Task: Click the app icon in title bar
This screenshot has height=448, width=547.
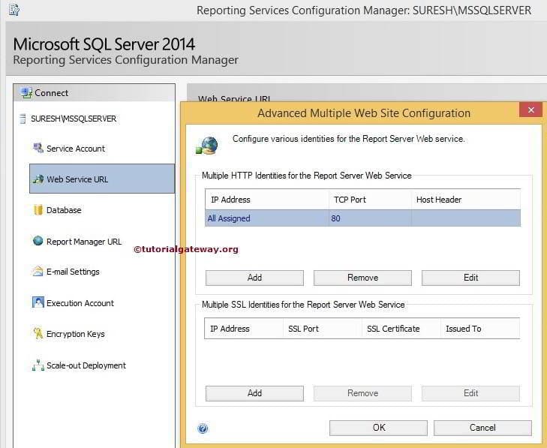Action: pyautogui.click(x=14, y=10)
